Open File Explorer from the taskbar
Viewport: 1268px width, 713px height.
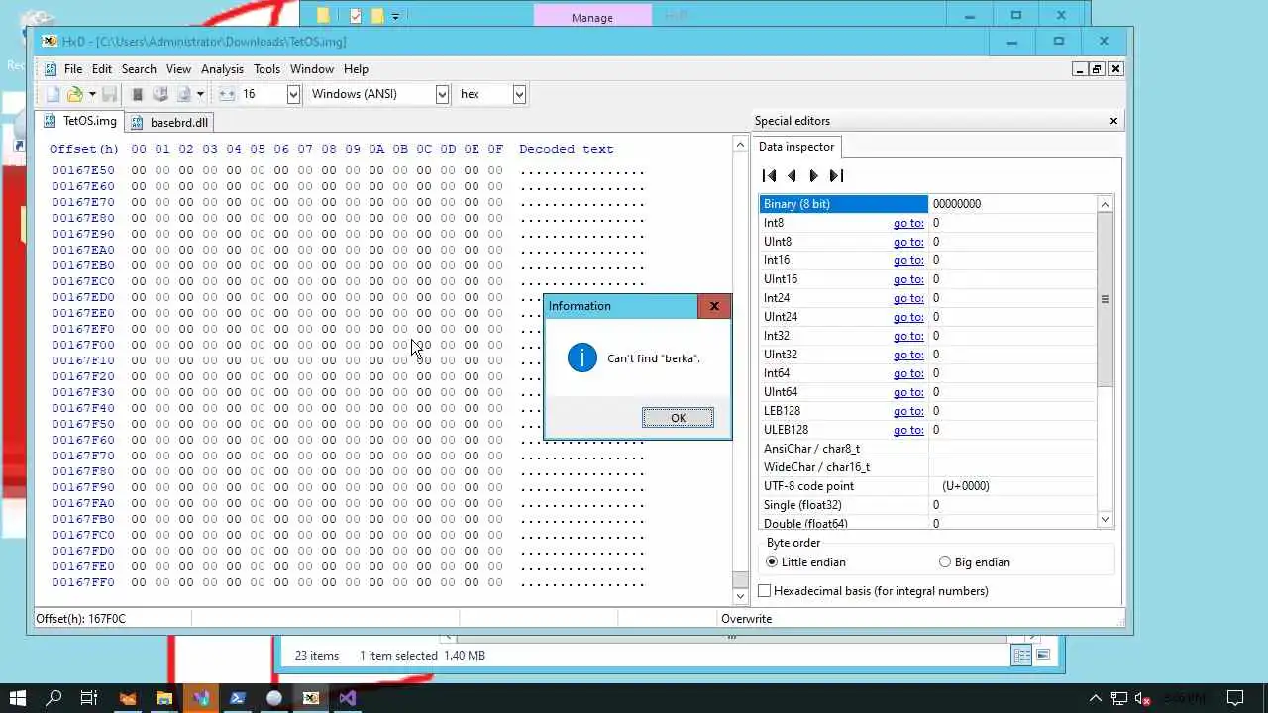point(164,698)
